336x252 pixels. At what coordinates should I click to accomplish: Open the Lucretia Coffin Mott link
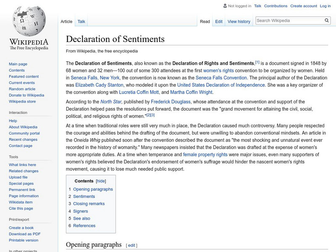pos(139,92)
